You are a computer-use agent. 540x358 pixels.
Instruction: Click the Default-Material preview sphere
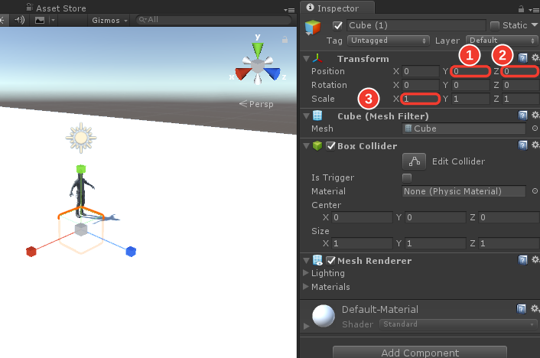(x=324, y=316)
